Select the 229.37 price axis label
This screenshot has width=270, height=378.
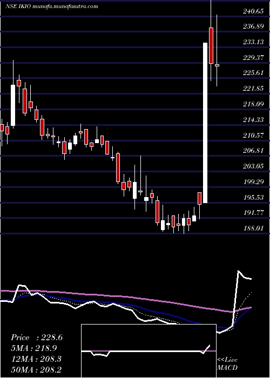coord(253,58)
